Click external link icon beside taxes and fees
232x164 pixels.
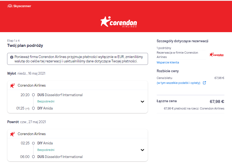tap(204, 83)
